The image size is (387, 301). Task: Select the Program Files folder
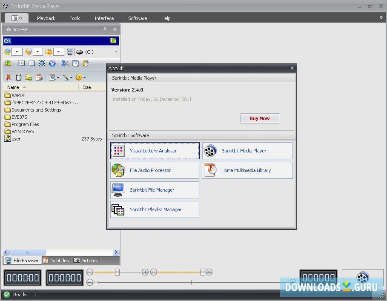[x=22, y=124]
